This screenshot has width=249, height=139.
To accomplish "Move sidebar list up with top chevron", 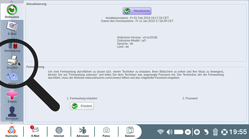I will (x=11, y=2).
